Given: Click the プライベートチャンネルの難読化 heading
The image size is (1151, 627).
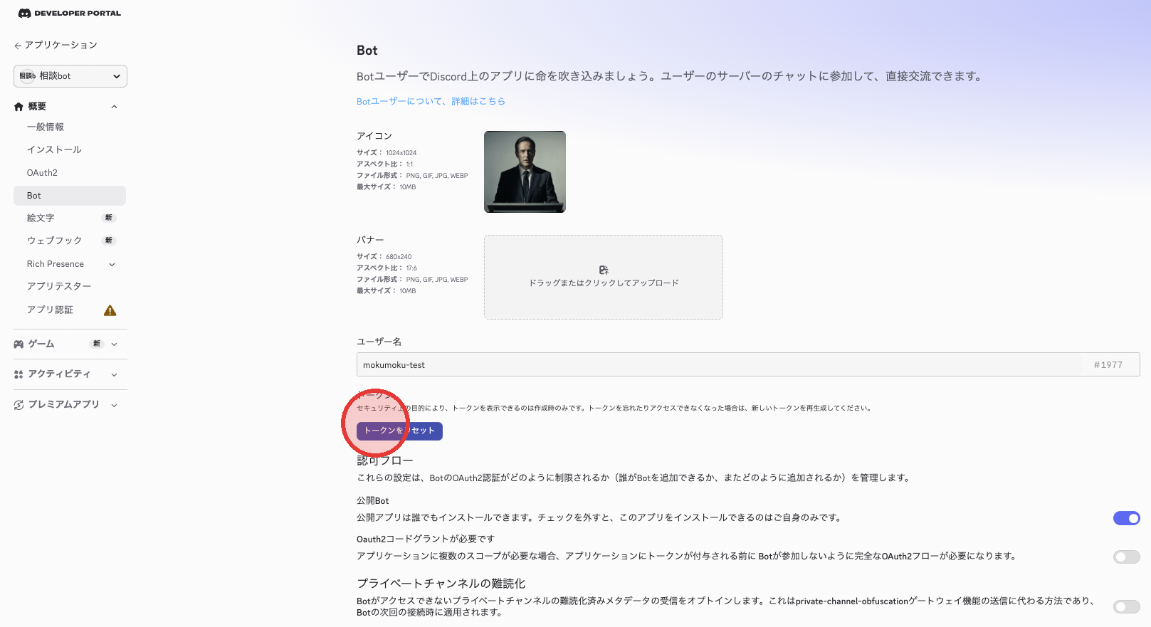Looking at the screenshot, I should [441, 584].
